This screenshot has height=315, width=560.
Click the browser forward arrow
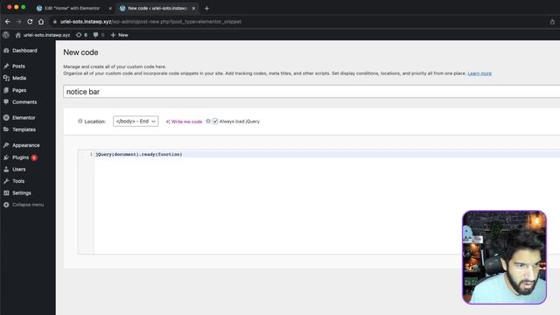coord(18,22)
